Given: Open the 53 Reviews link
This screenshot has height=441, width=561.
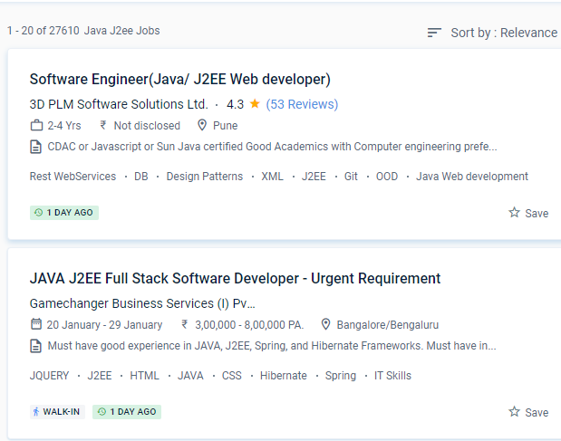Looking at the screenshot, I should click(x=302, y=104).
